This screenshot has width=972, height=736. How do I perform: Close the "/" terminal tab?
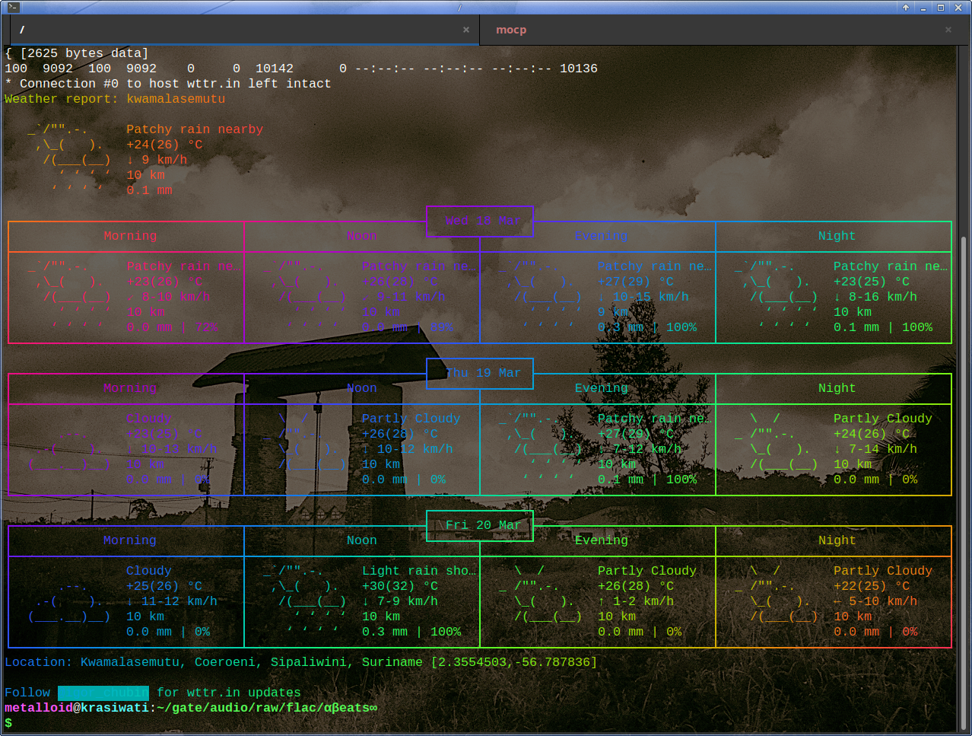(466, 30)
